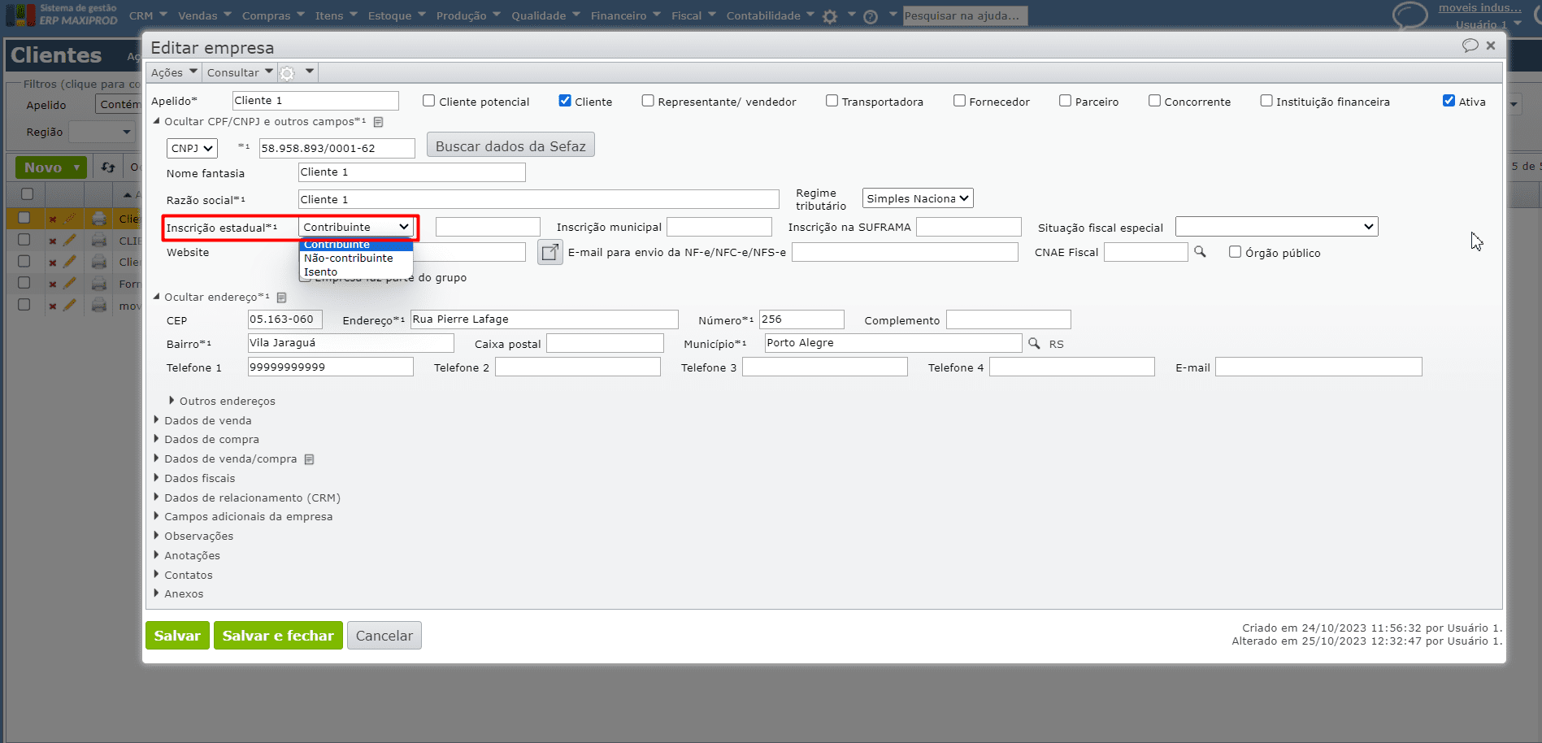The width and height of the screenshot is (1542, 743).
Task: Uncheck the Ativa checkbox
Action: (x=1449, y=101)
